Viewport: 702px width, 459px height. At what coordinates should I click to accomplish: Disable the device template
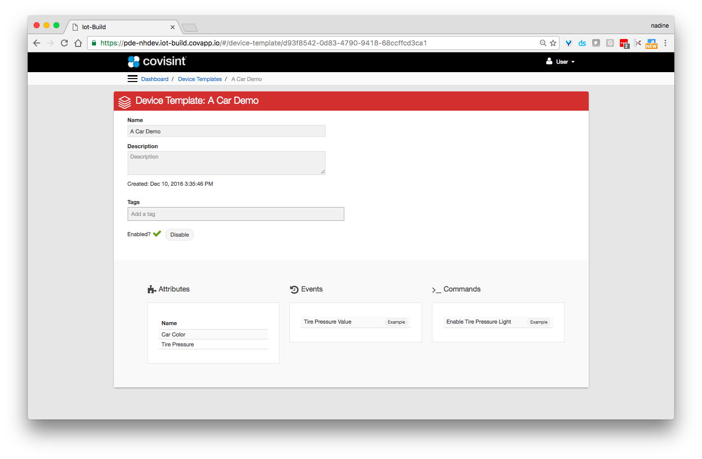(x=179, y=235)
